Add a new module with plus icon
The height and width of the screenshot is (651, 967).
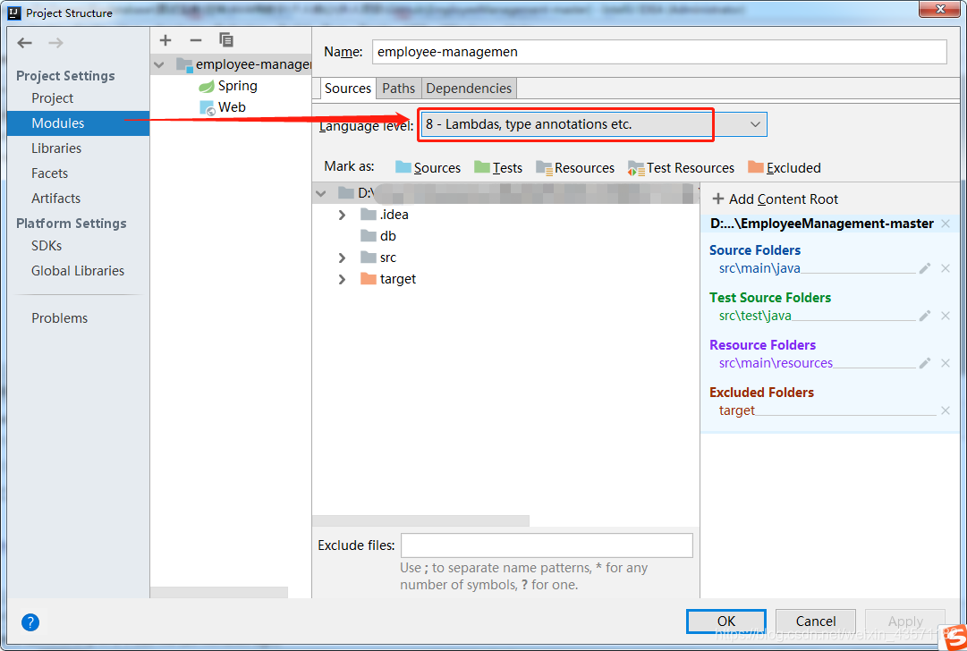tap(165, 41)
